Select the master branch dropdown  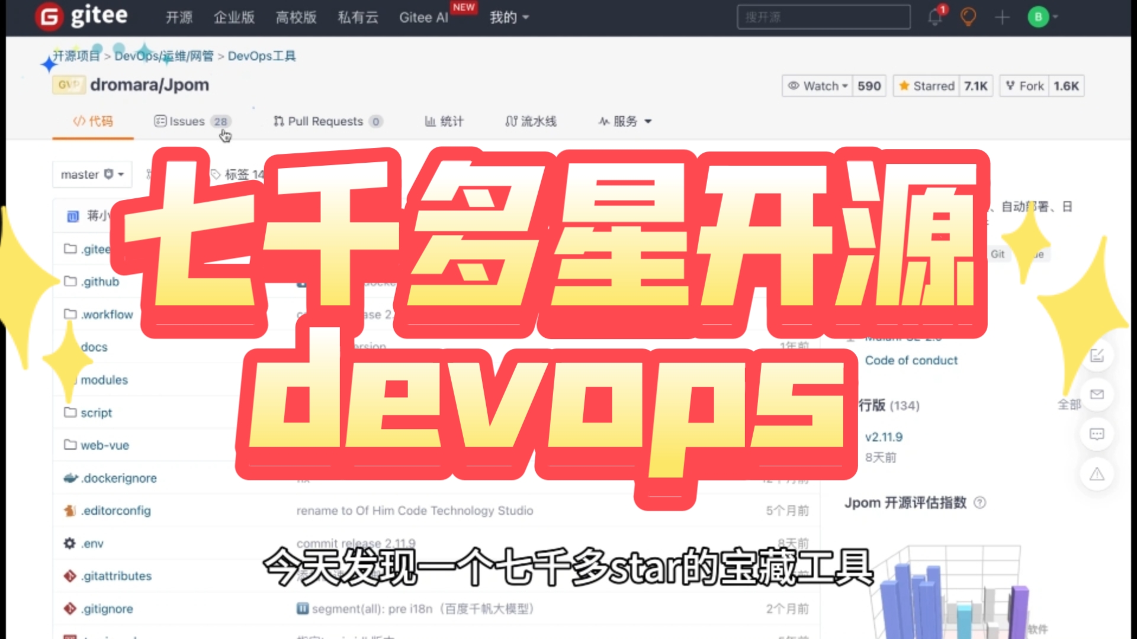tap(91, 173)
